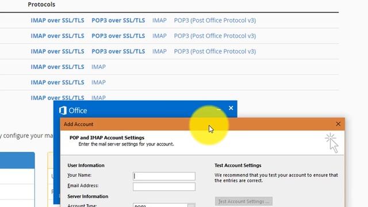The width and height of the screenshot is (368, 207).
Task: Click the Office logo in blue window
Action: [73, 110]
